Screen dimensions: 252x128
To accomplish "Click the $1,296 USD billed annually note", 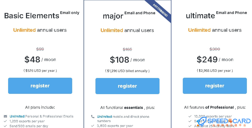I will click(x=127, y=71).
